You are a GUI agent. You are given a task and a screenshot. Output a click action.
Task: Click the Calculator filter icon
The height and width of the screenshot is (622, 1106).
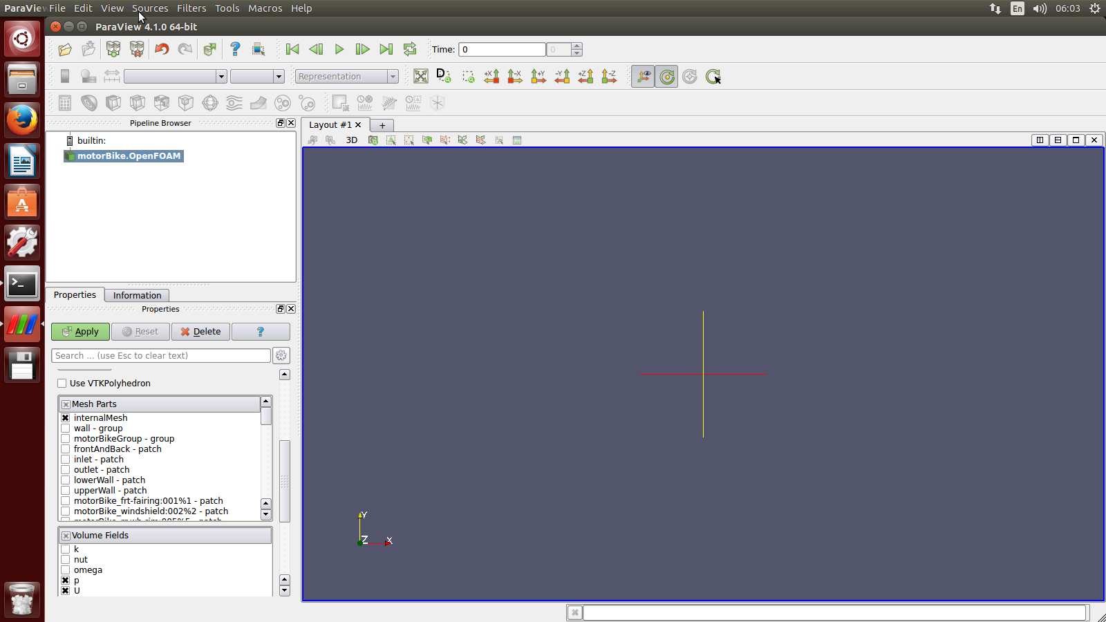click(x=65, y=103)
